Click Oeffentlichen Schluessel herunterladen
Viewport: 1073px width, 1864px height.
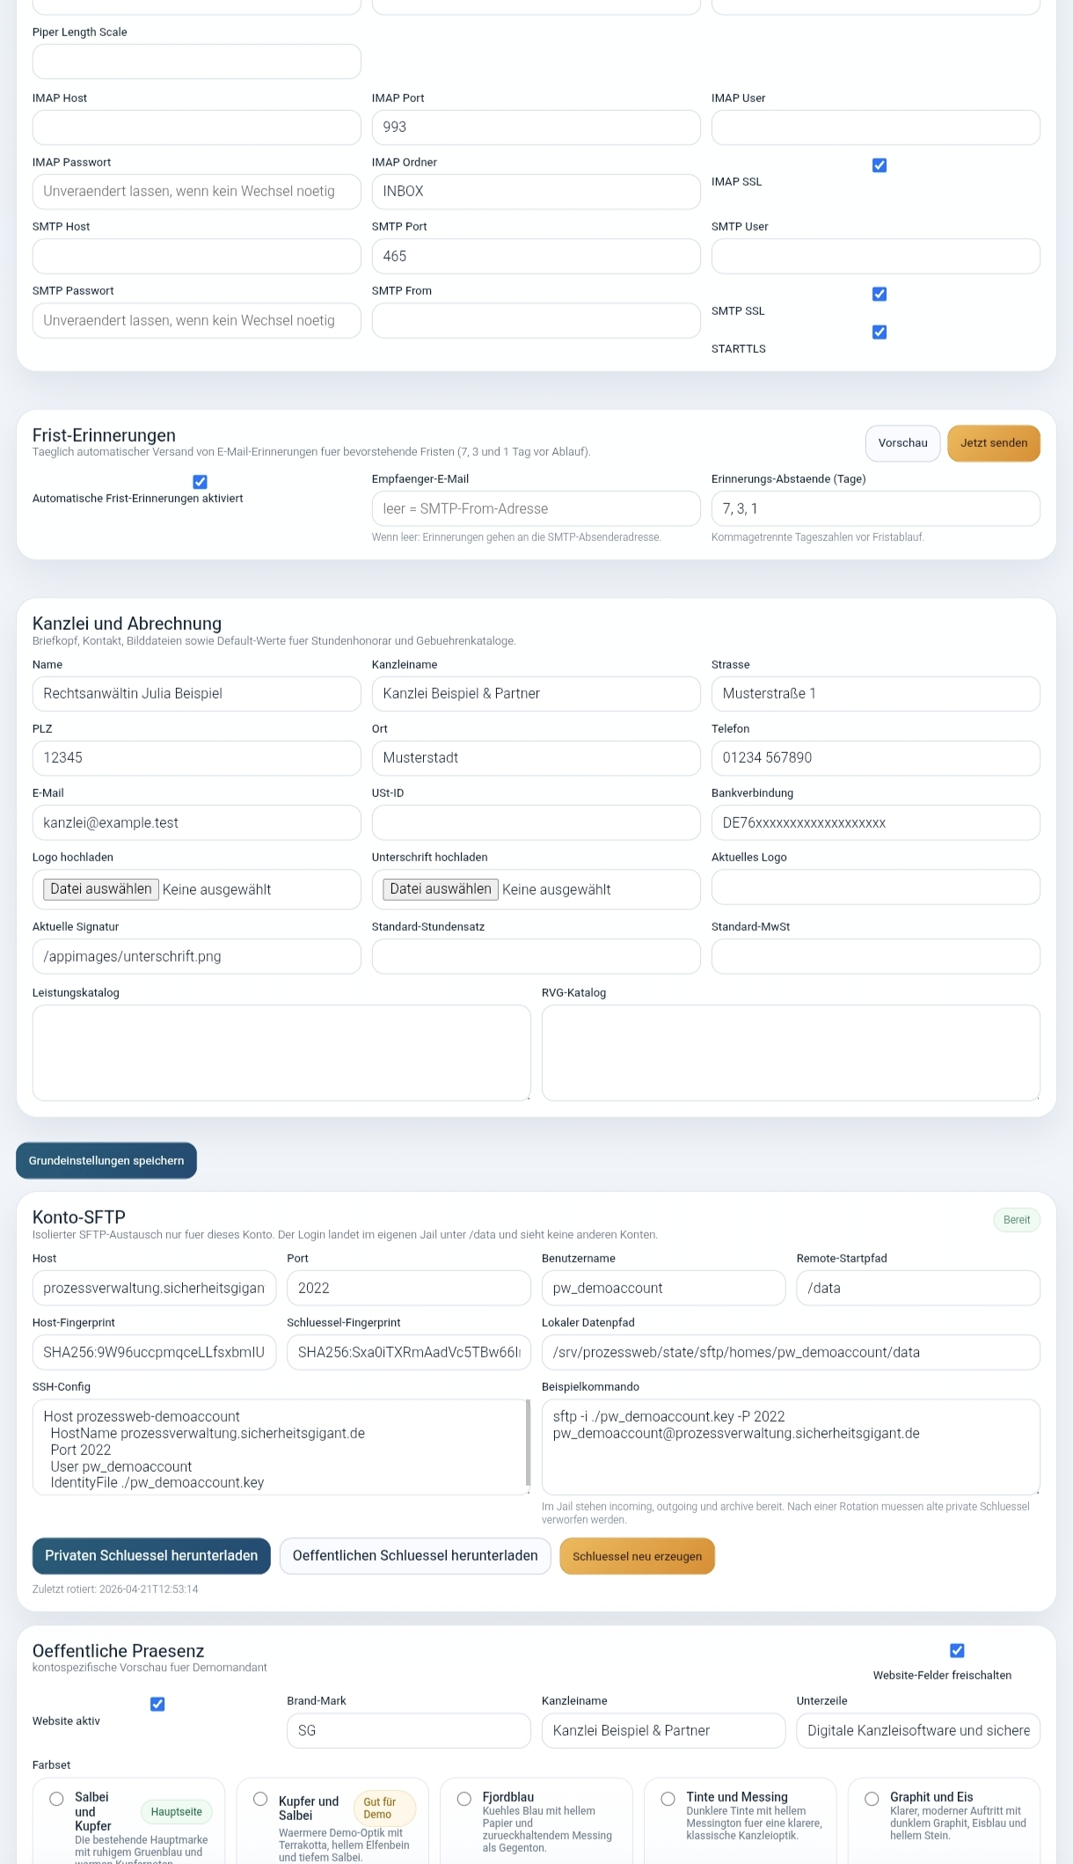tap(415, 1556)
